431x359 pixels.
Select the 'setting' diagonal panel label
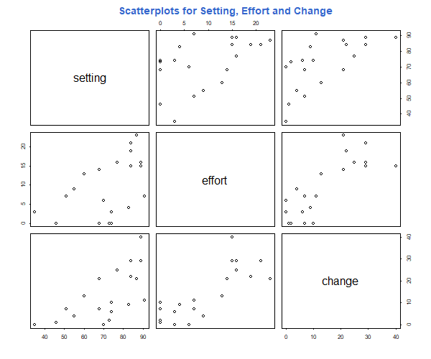point(90,78)
